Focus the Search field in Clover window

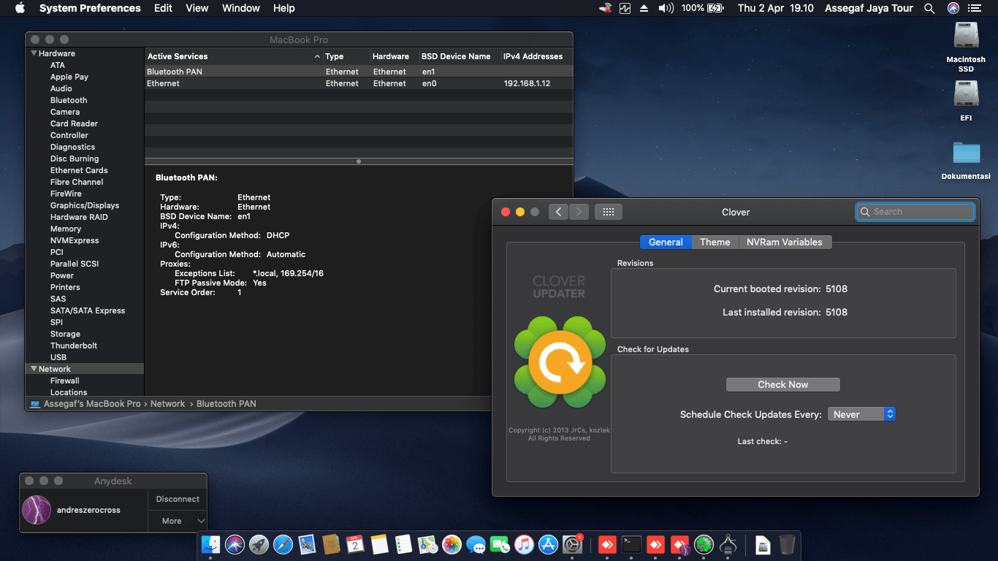(x=915, y=212)
